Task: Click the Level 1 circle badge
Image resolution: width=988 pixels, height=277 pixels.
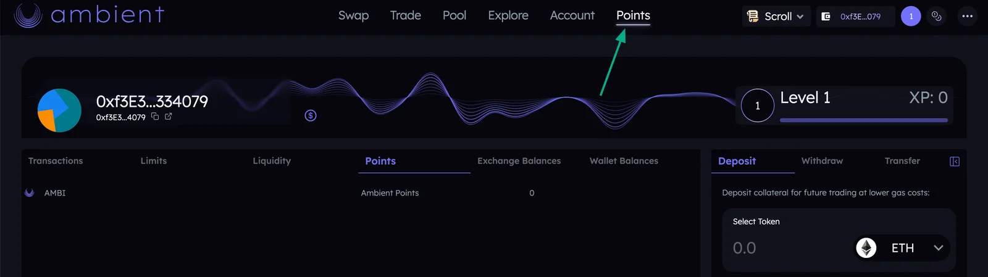Action: [758, 105]
